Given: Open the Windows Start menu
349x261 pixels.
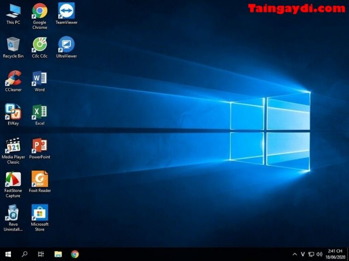Looking at the screenshot, I should [x=8, y=254].
